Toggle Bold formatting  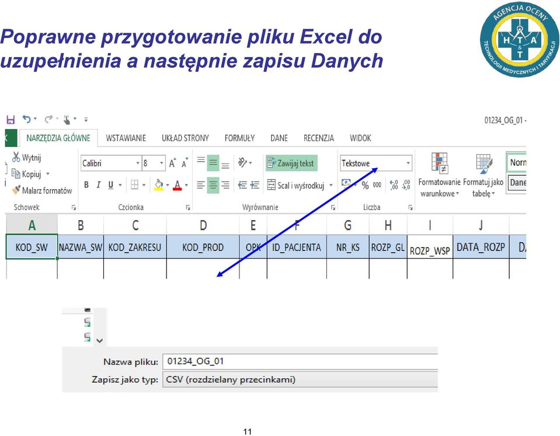click(x=86, y=184)
